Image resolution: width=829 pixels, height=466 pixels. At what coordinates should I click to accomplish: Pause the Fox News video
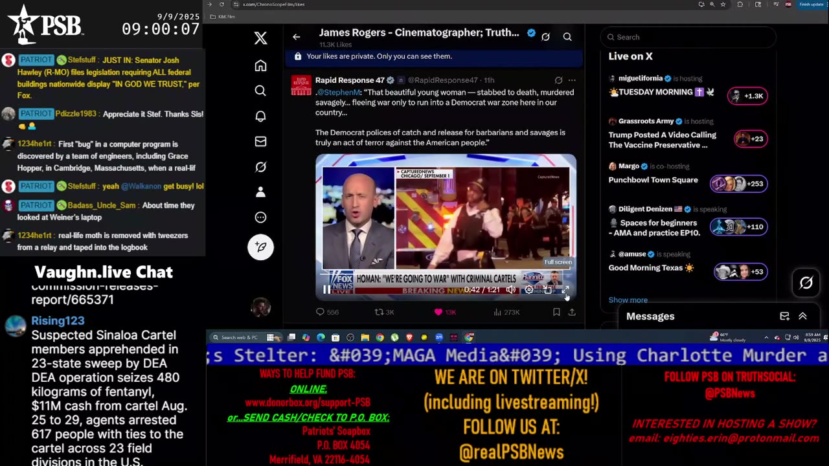point(326,289)
